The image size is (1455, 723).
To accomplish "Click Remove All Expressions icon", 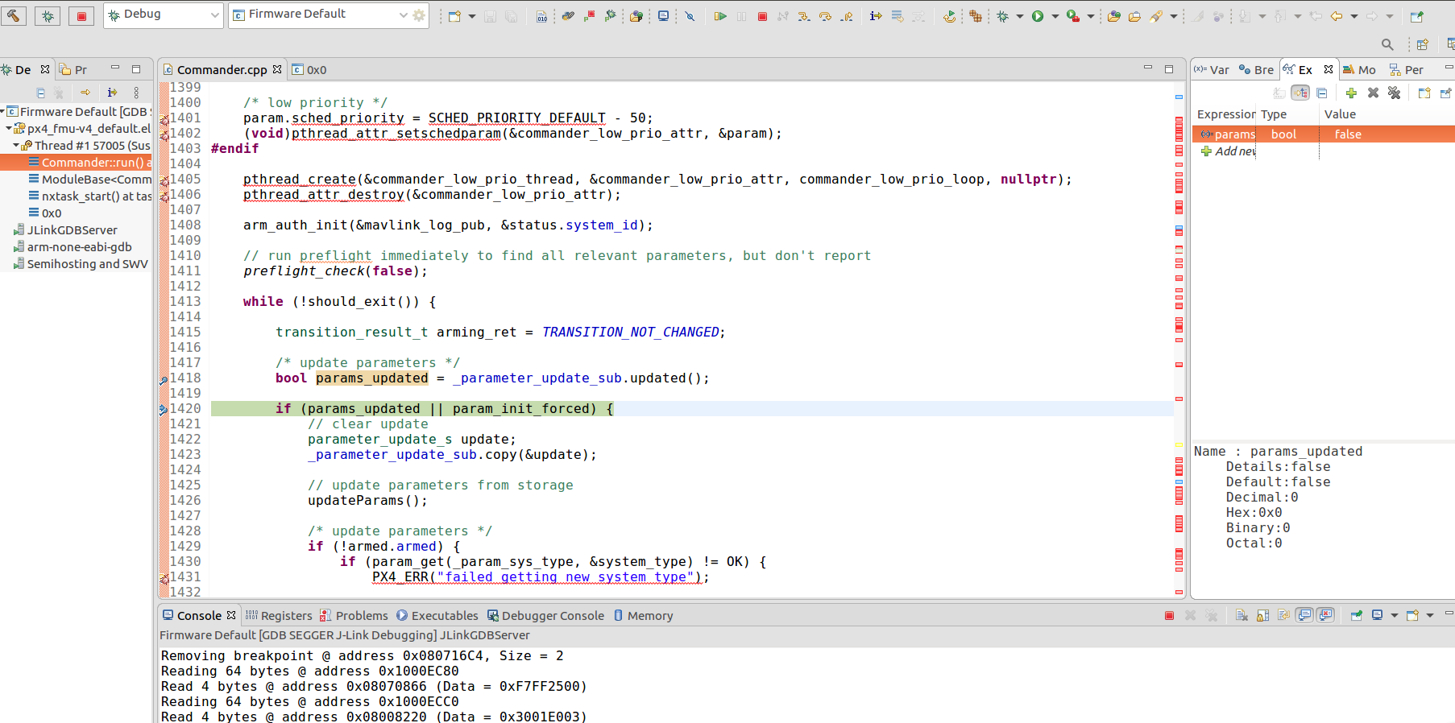I will (1395, 93).
